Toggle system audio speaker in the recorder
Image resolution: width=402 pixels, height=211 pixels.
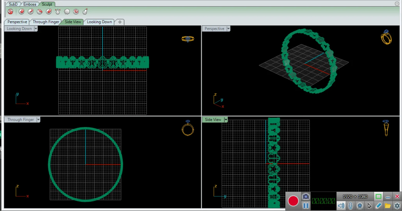coord(341,206)
